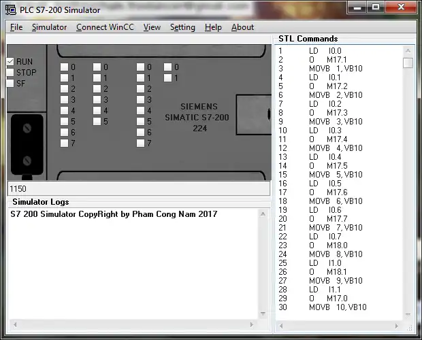Click the field showing 1150
Viewport: 422px width, 340px height.
[139, 188]
